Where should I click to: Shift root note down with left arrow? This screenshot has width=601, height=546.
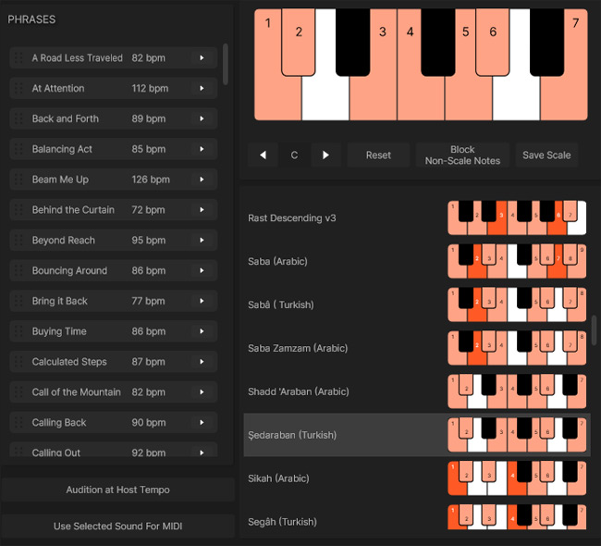(263, 155)
